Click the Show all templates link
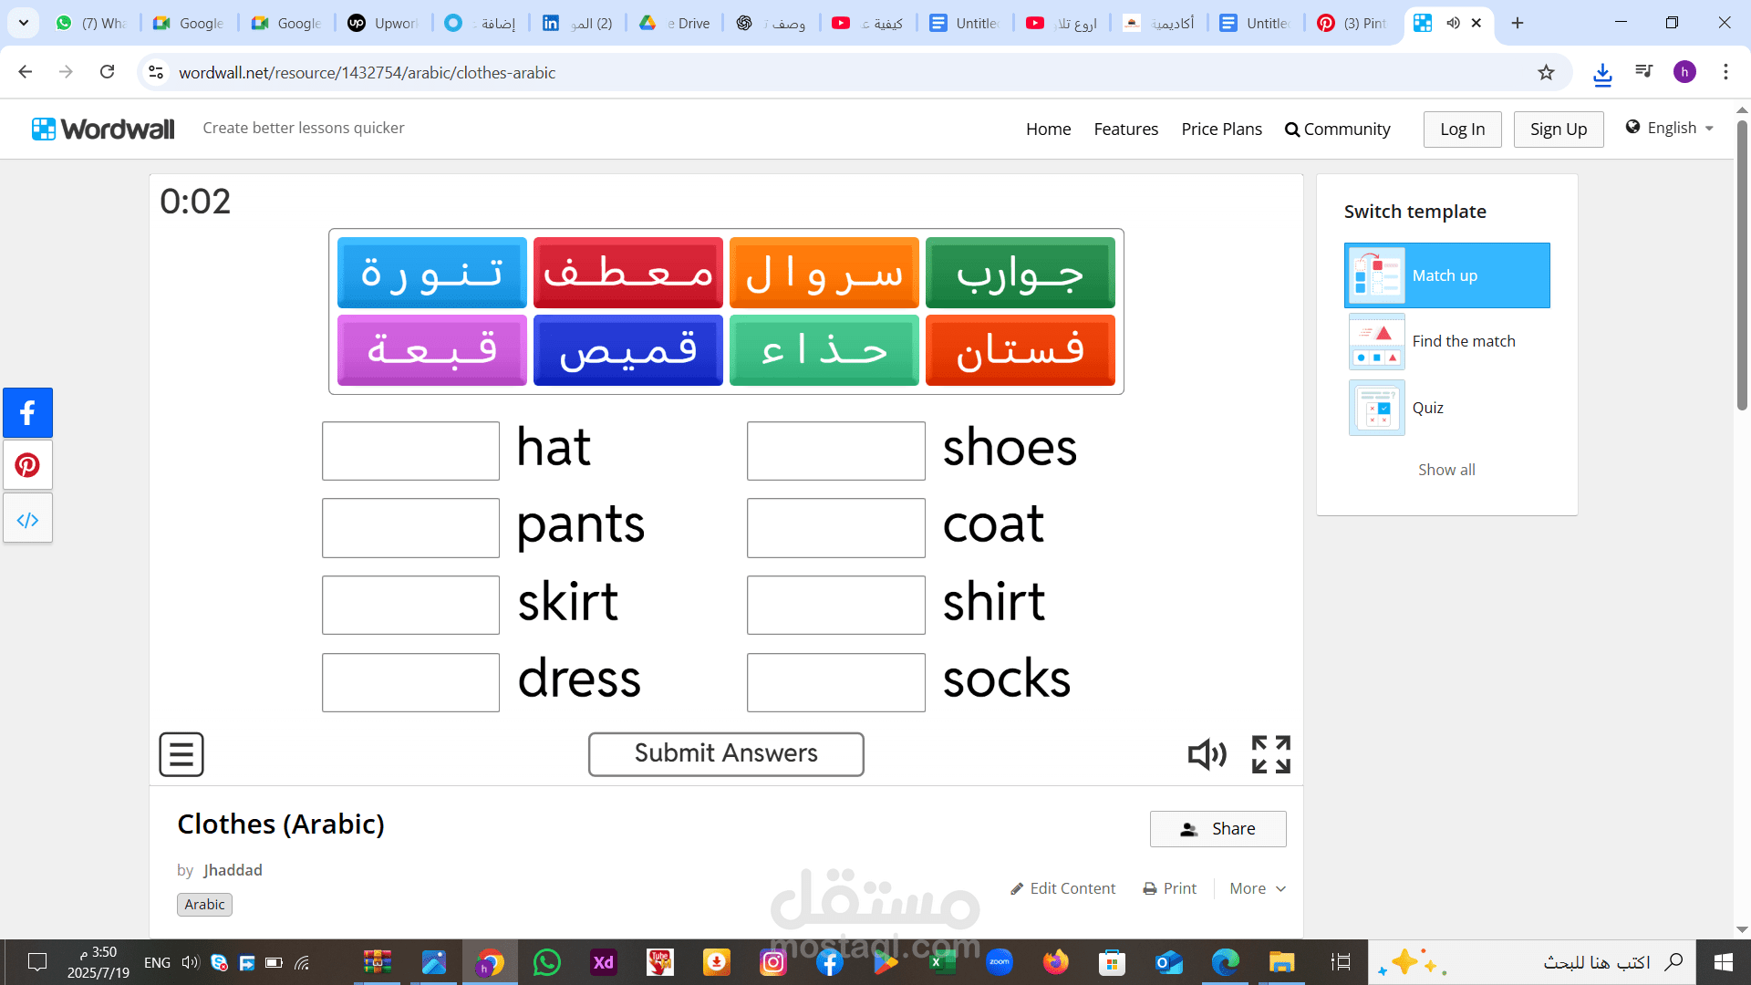The image size is (1751, 985). pos(1446,470)
